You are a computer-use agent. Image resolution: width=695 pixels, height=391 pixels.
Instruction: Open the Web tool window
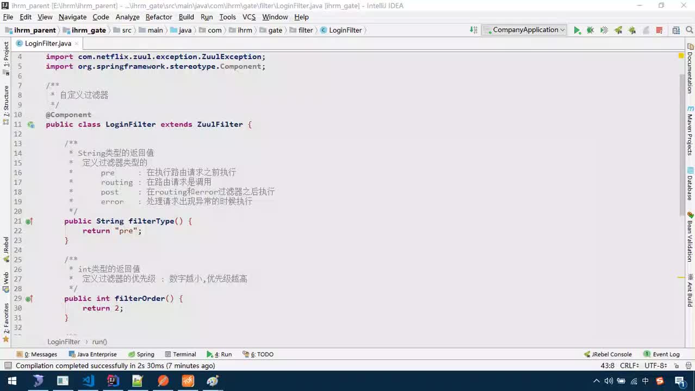point(6,282)
